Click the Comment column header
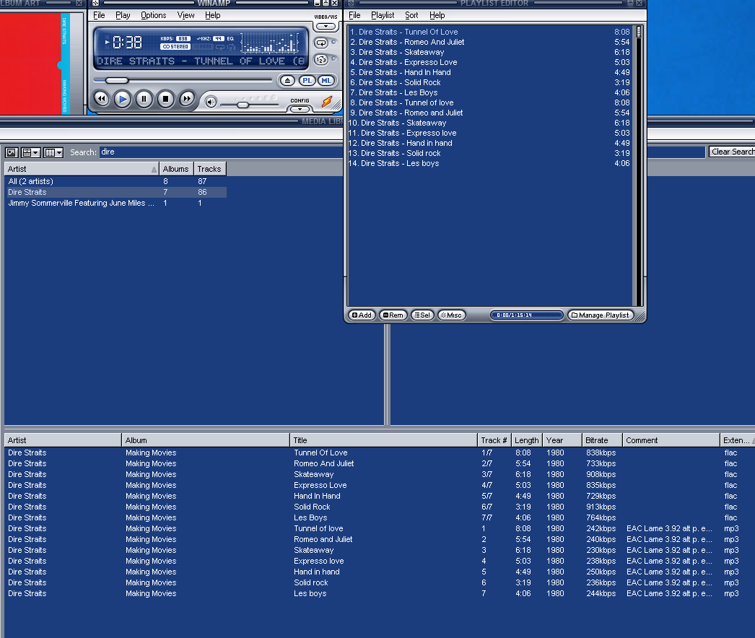 671,440
